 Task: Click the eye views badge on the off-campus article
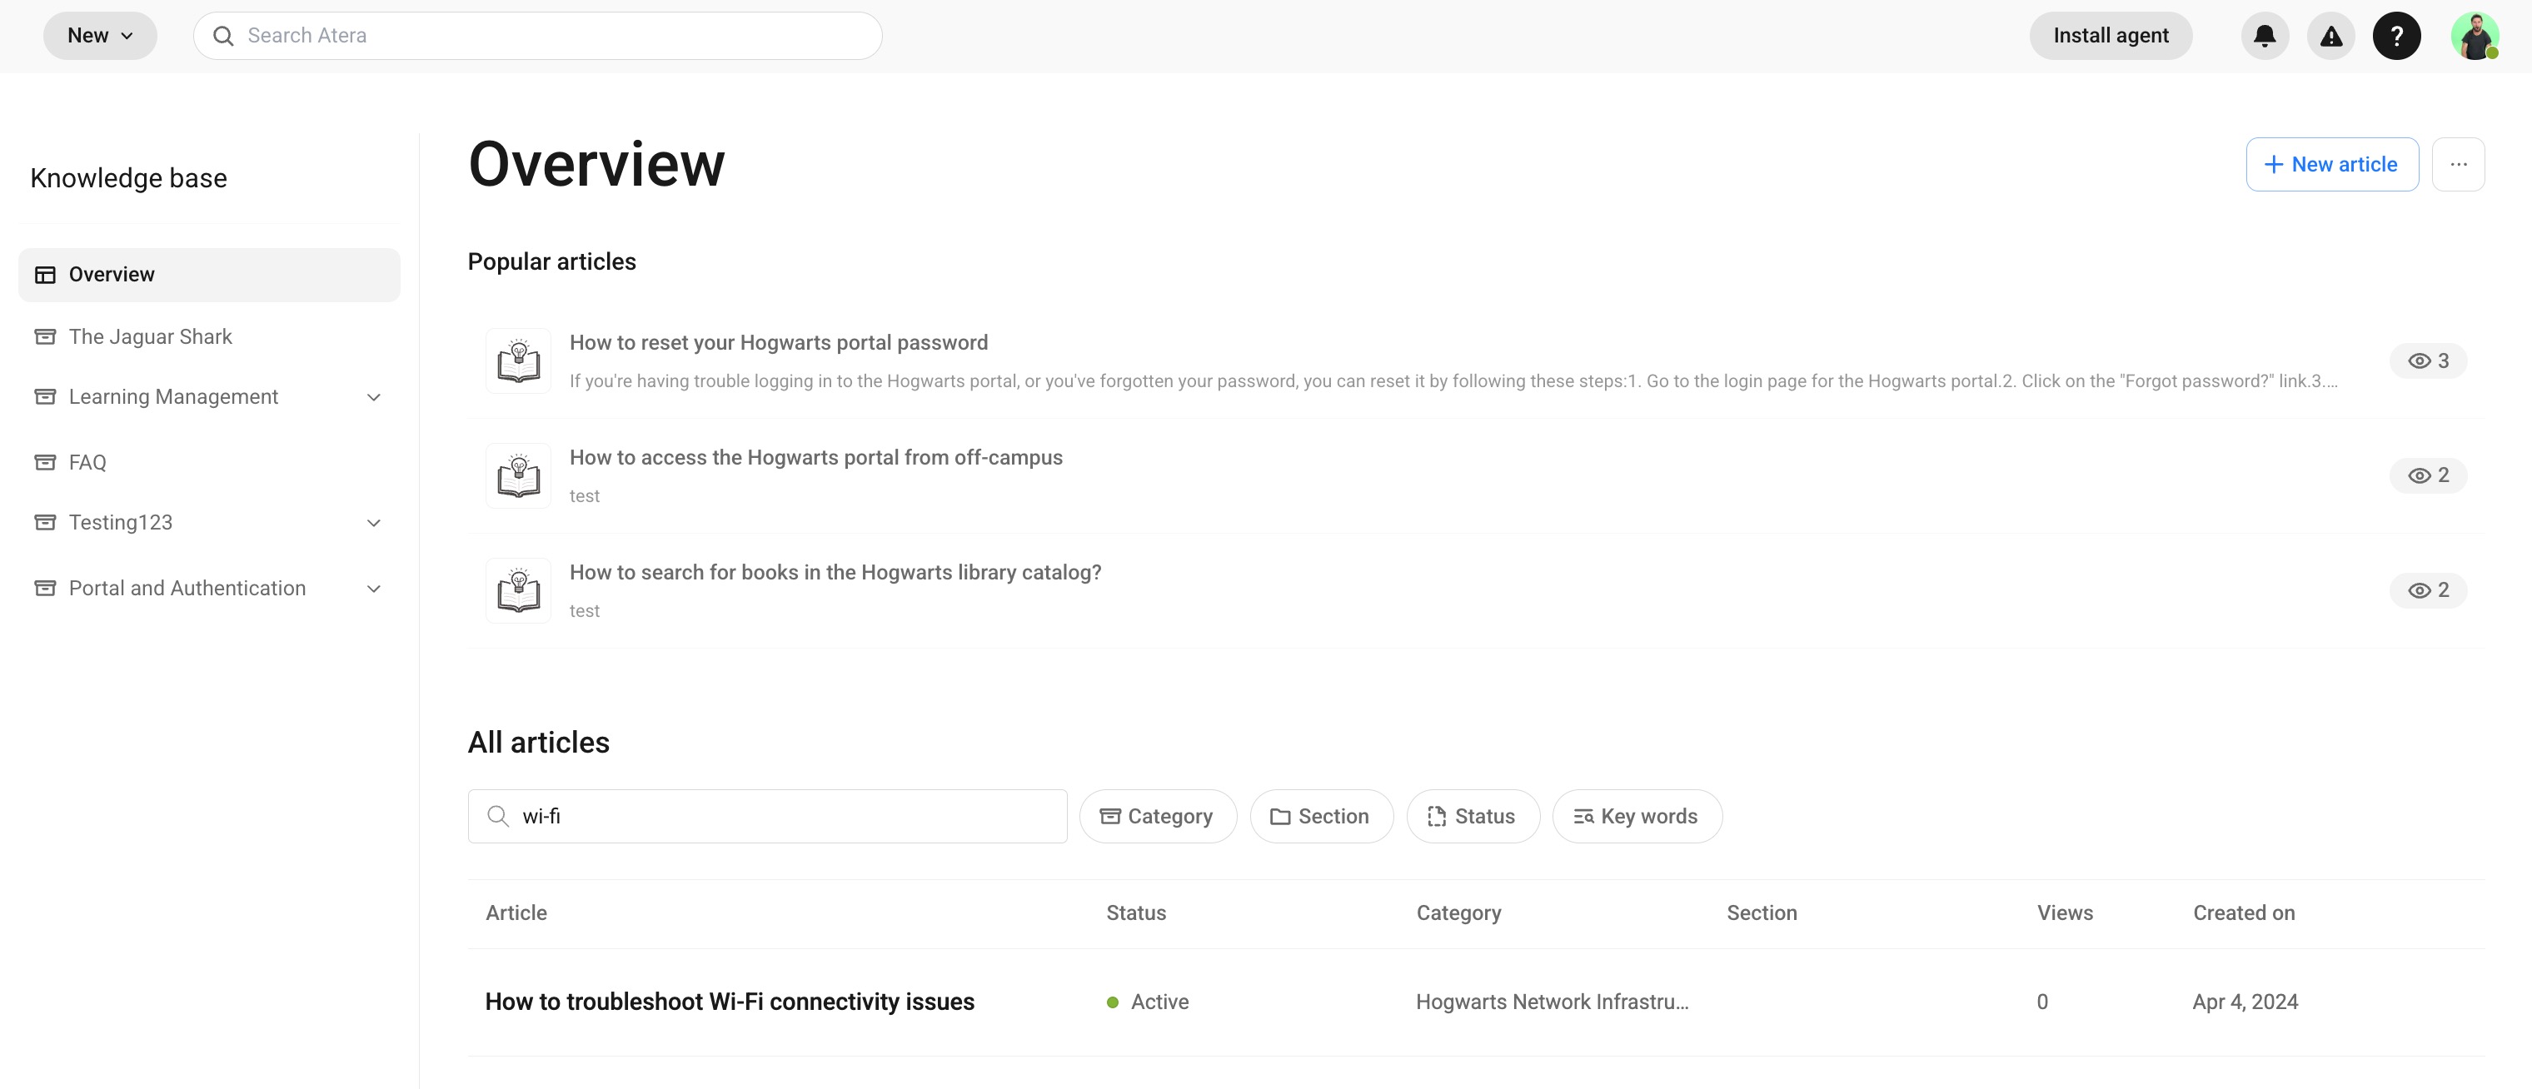(2428, 475)
